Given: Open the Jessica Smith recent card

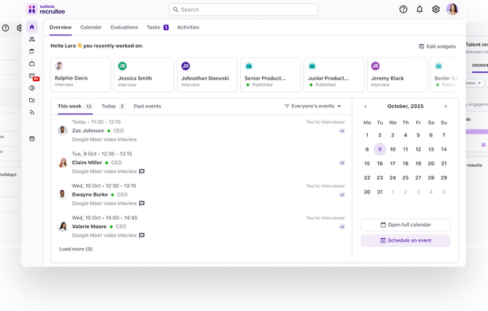Looking at the screenshot, I should point(144,75).
